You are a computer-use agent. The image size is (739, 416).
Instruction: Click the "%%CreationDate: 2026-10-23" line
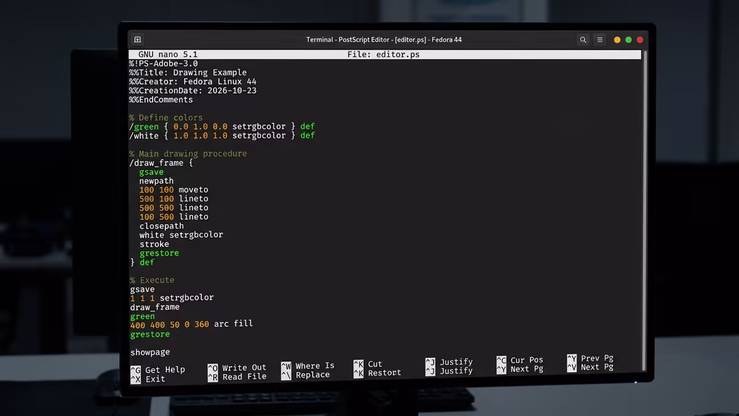[x=193, y=91]
